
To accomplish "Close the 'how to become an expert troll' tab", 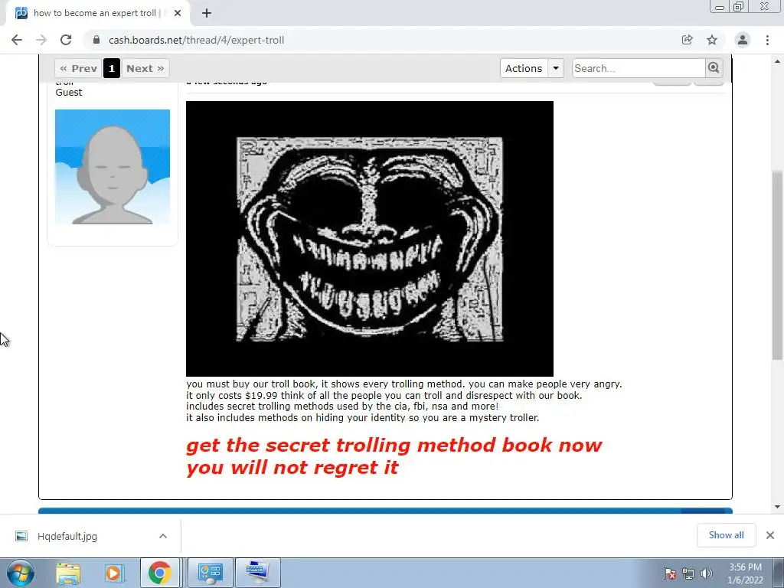I will coord(178,14).
